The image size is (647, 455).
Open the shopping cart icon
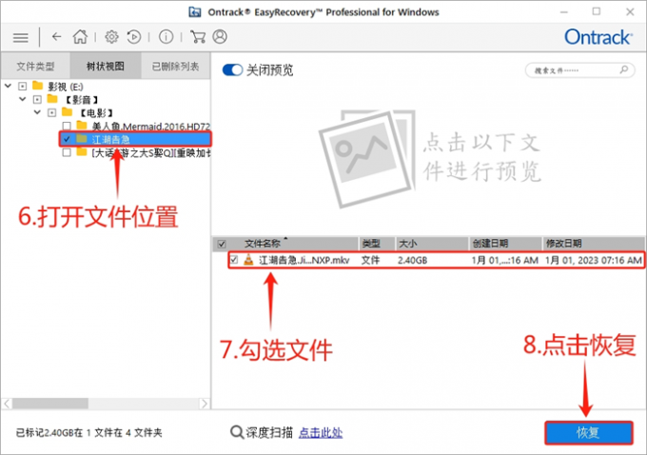(x=198, y=37)
